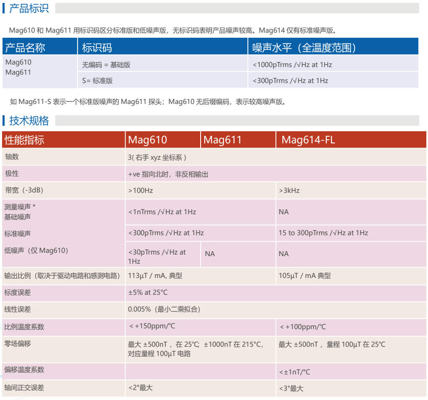Select the red "Mag611" column header
The image size is (428, 400).
coord(222,140)
